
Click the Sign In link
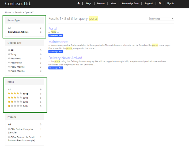click(170, 3)
